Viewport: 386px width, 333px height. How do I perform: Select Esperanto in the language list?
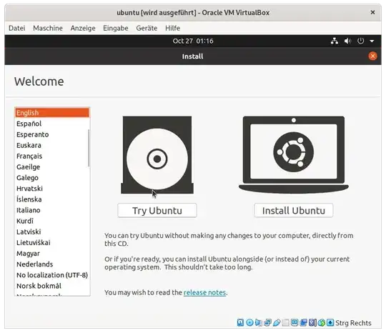click(x=52, y=134)
